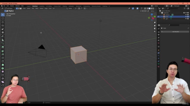Enable vertex select mode
190x106 pixels.
[17, 9]
